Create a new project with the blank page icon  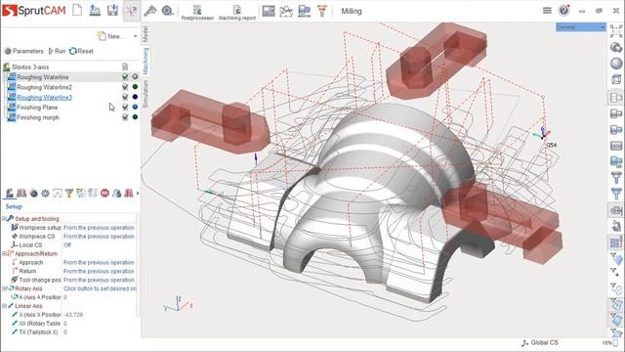coord(77,10)
